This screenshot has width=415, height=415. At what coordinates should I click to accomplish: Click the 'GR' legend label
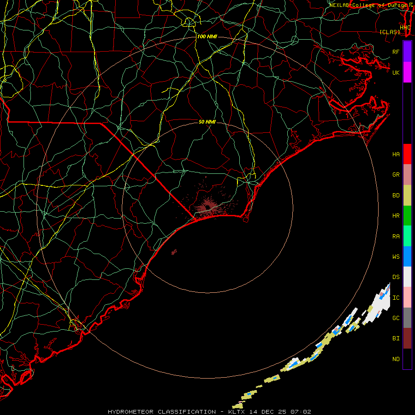coord(396,175)
